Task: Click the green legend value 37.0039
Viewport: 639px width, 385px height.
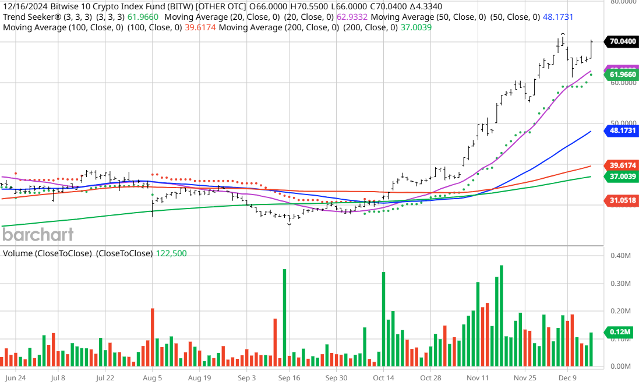Action: [416, 27]
